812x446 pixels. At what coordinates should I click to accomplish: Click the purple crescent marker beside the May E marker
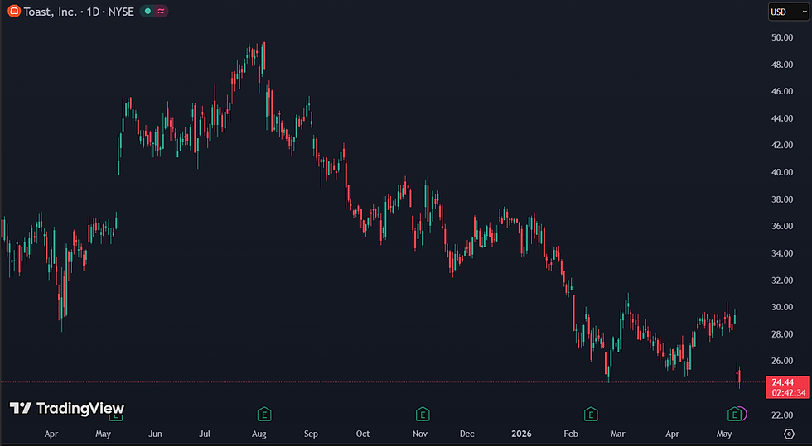pos(744,414)
